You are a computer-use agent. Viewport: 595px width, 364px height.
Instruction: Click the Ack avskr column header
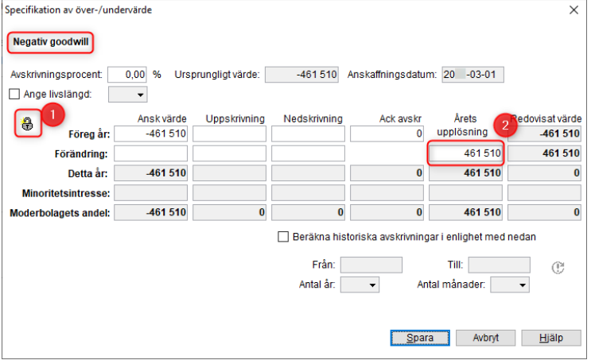(x=400, y=118)
